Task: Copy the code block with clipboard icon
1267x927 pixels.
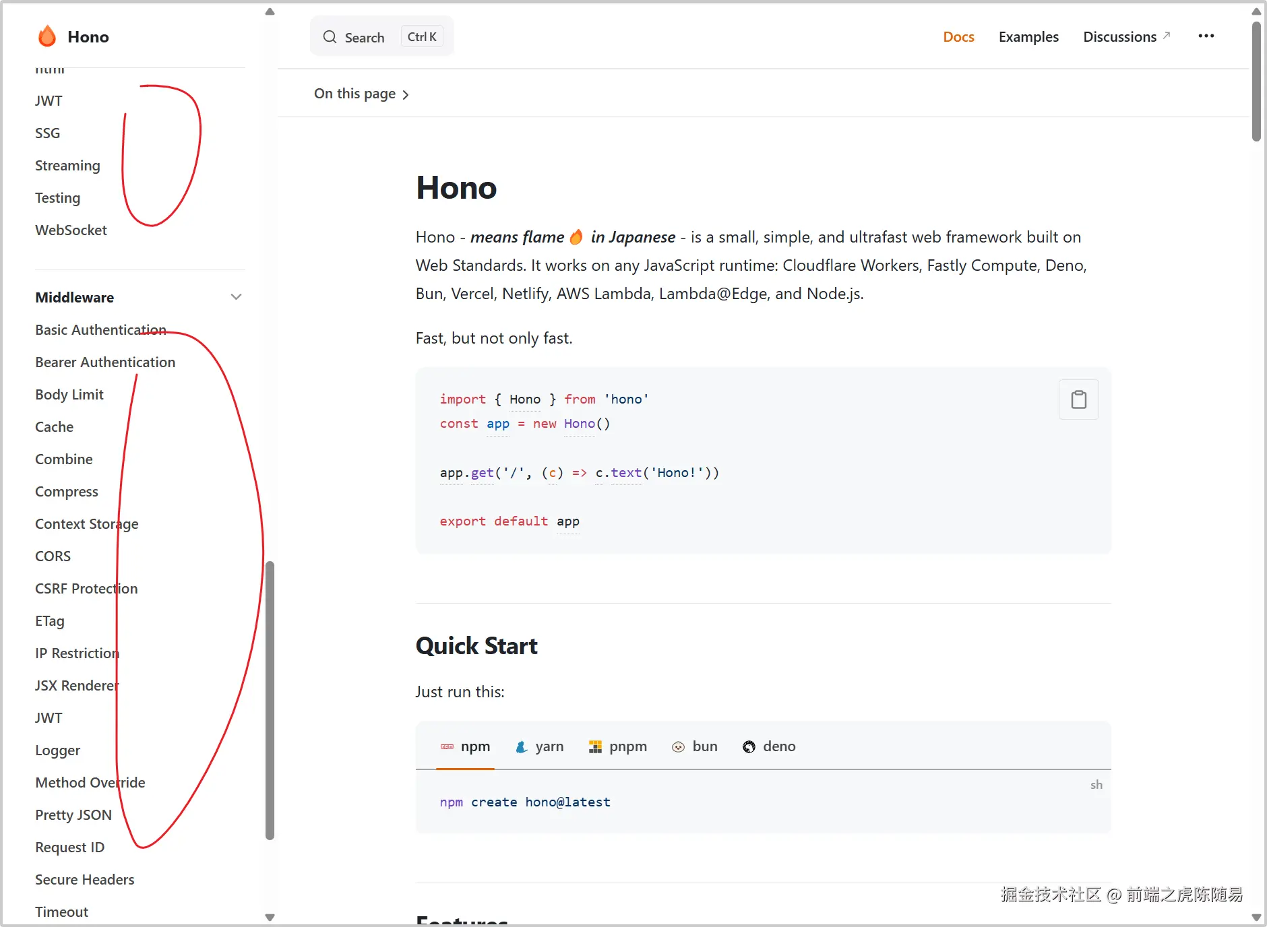Action: [x=1078, y=399]
